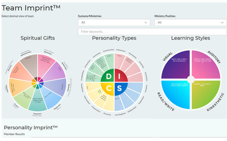
Task: Click the Learning Styles chart heading
Action: (x=191, y=38)
